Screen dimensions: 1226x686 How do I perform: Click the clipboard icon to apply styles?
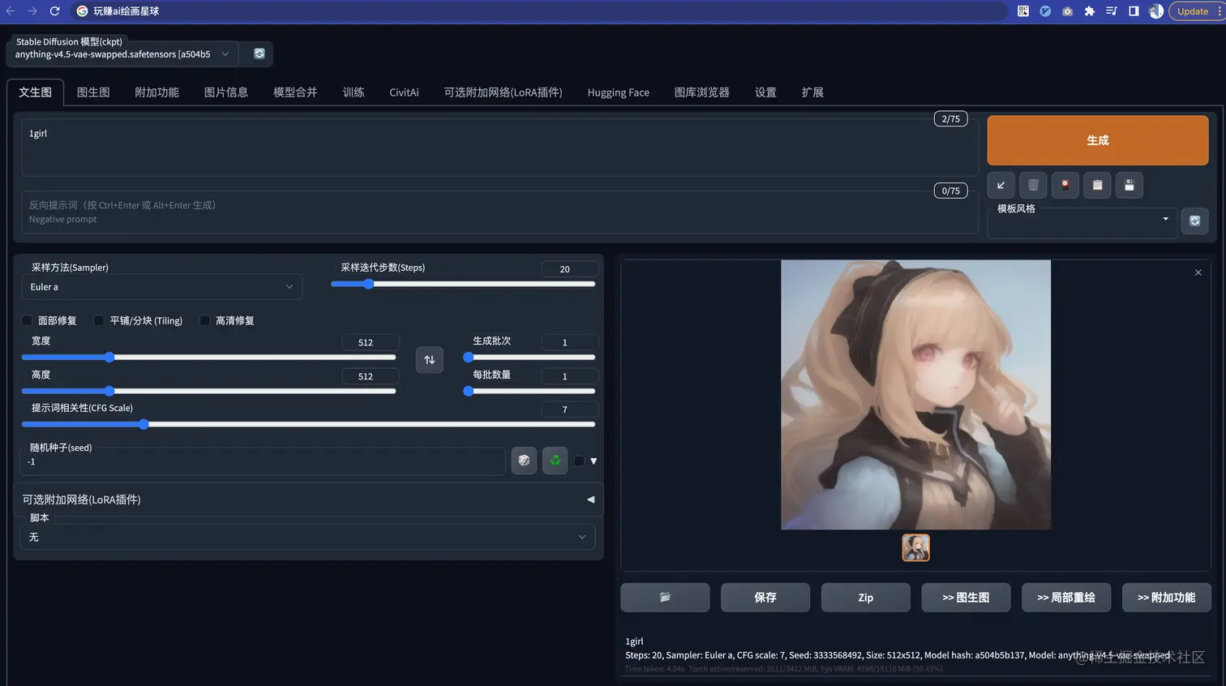point(1097,185)
